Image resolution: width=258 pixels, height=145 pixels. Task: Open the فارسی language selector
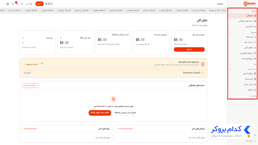pos(29,4)
